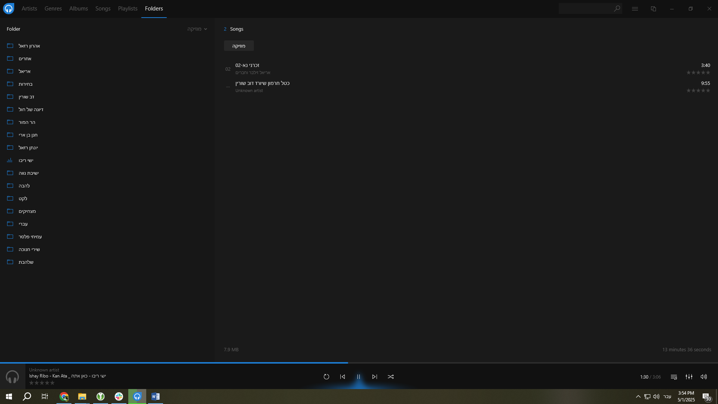Viewport: 718px width, 404px height.
Task: Toggle the loop playback button
Action: point(326,377)
